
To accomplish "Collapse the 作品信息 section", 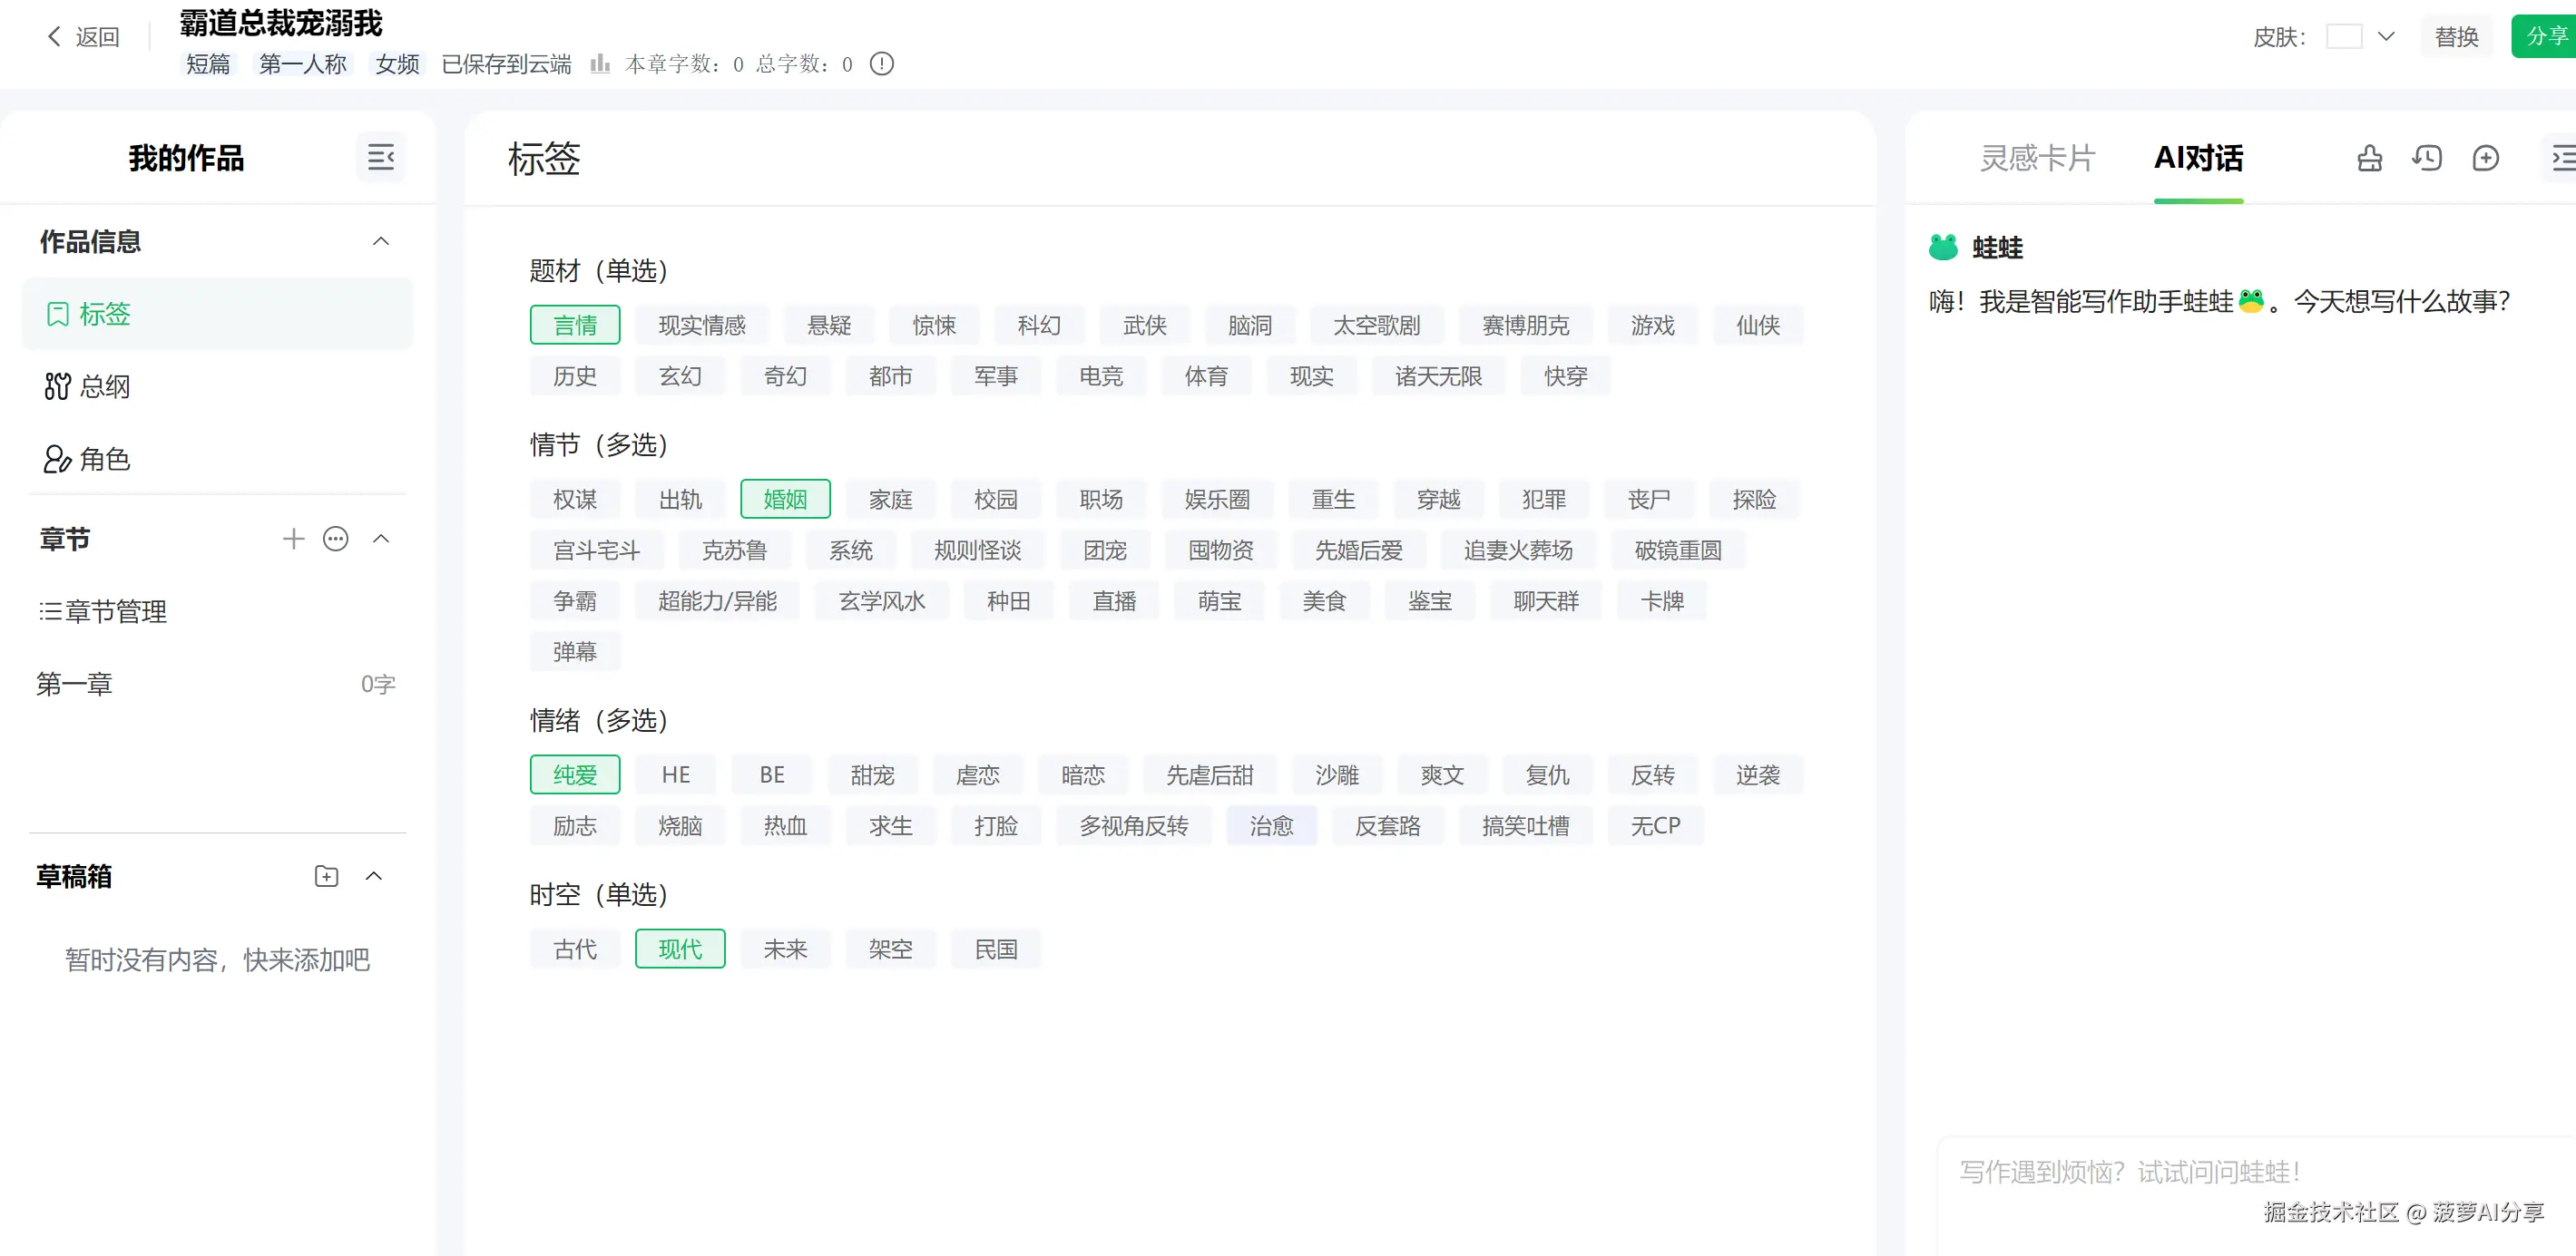I will point(381,242).
